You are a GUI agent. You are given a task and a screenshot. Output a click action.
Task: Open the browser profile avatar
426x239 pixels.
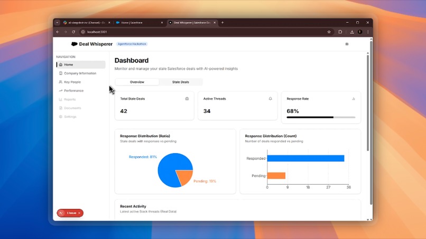[x=360, y=32]
